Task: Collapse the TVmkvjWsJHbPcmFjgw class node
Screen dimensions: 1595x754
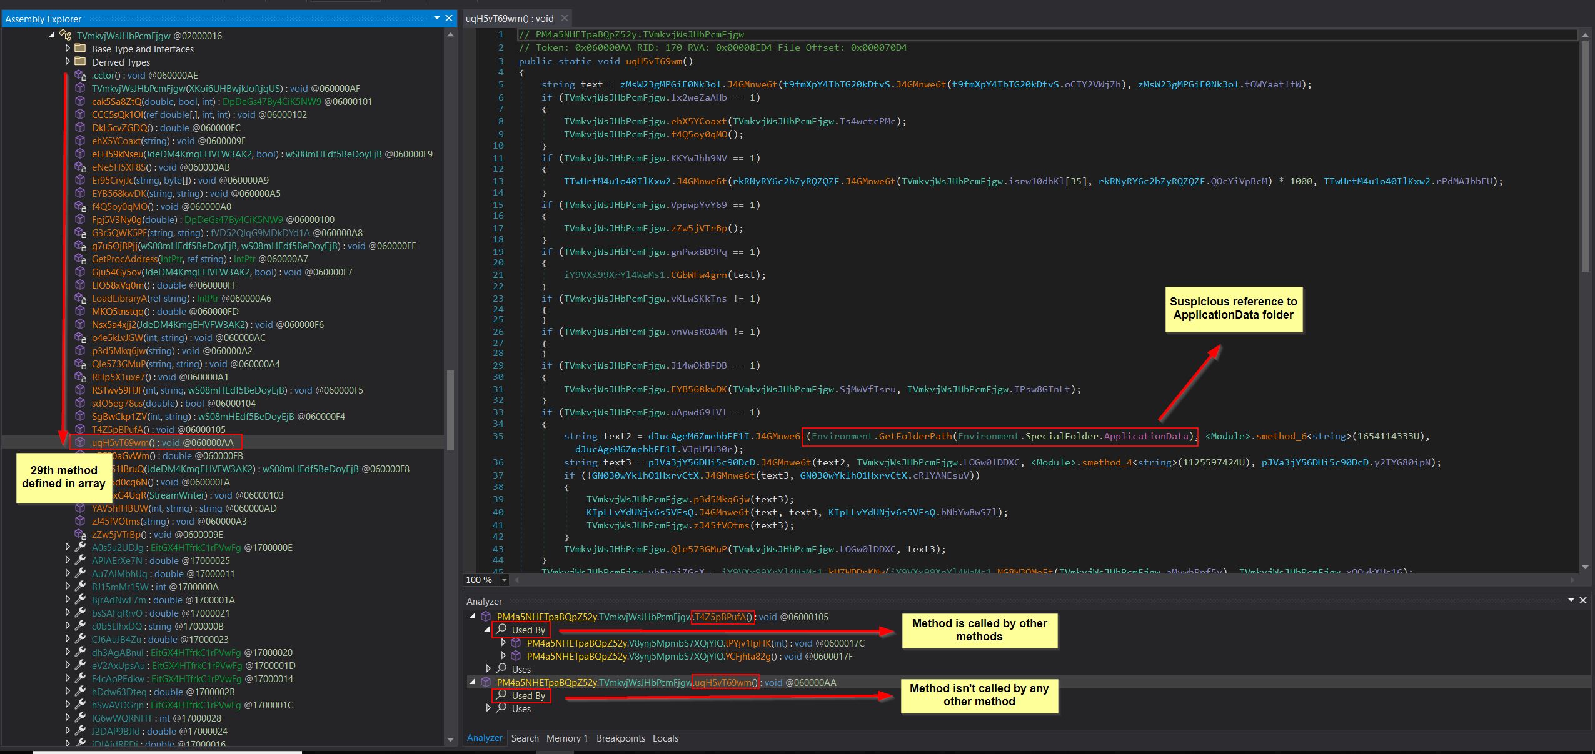Action: 53,36
